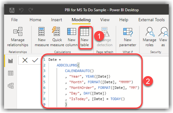Switch to Model view in sidebar
Screen dimensions: 173x113
(x=11, y=86)
